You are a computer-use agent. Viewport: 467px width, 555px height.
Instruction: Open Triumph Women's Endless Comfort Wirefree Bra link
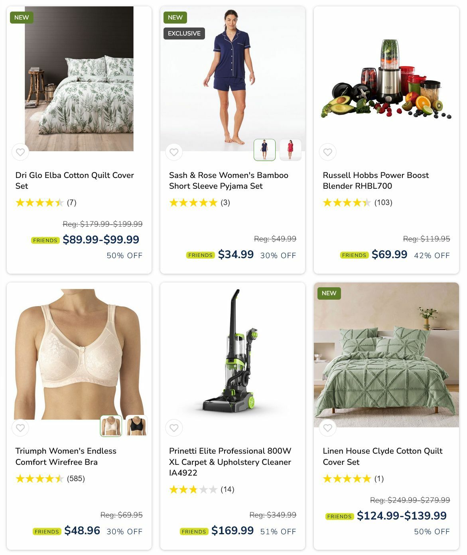(x=66, y=456)
